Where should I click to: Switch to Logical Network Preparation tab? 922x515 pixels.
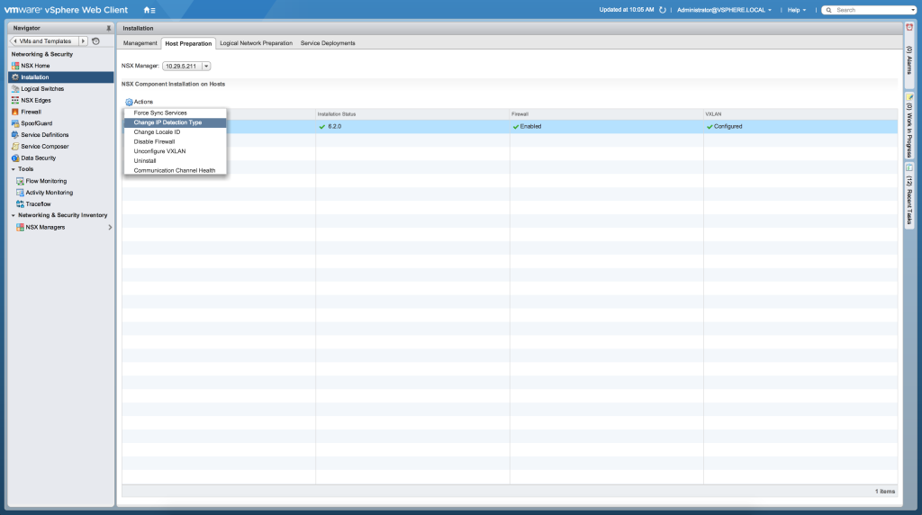pyautogui.click(x=256, y=43)
